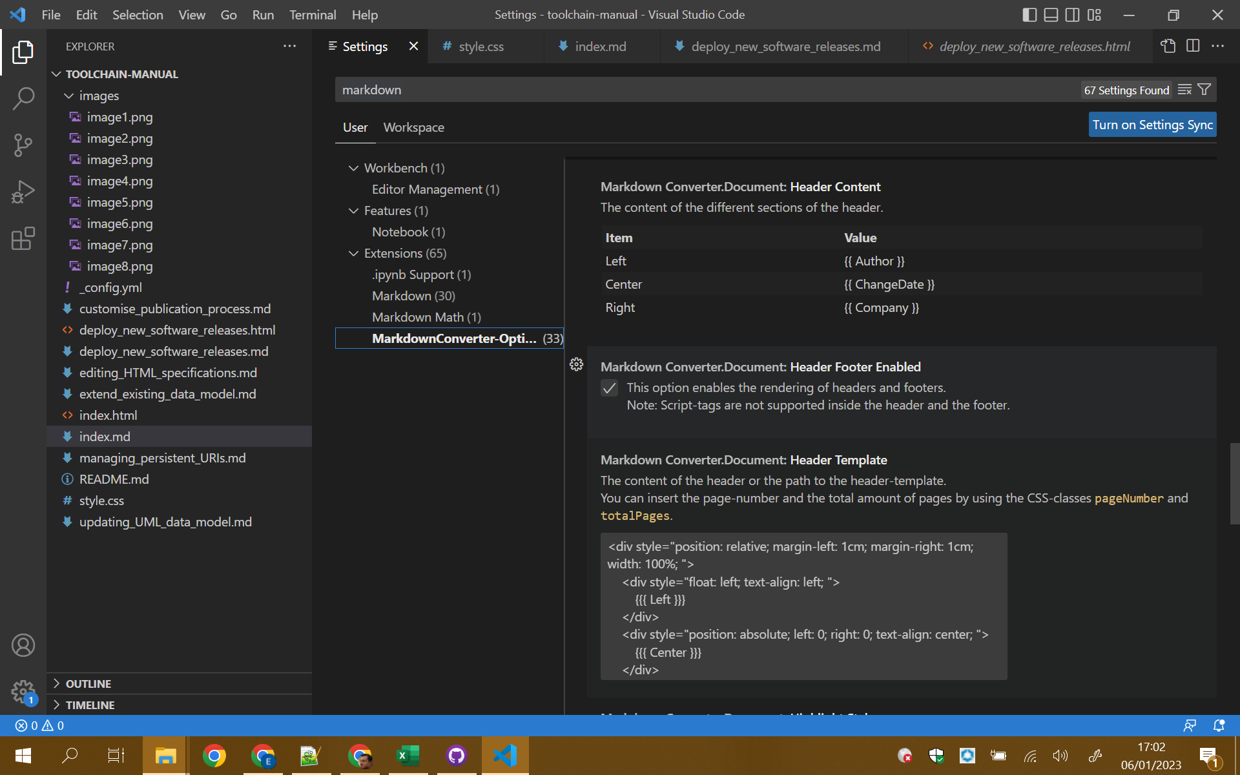Expand the OUTLINE section
Image resolution: width=1240 pixels, height=775 pixels.
click(88, 683)
